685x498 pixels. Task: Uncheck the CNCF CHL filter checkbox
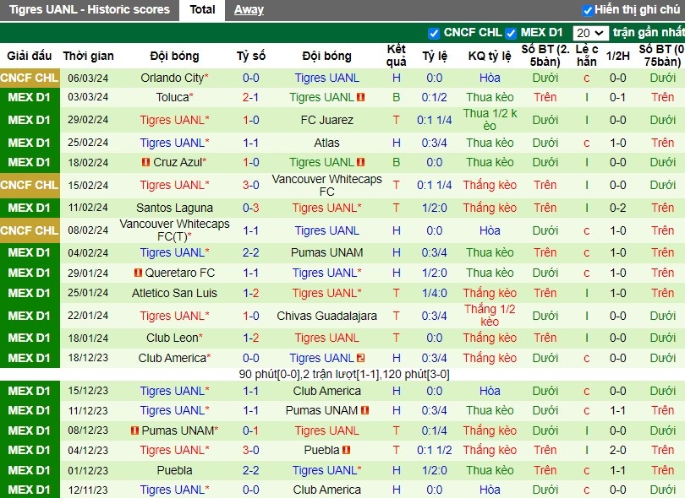tap(433, 33)
